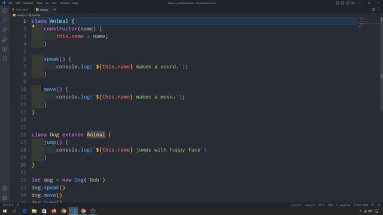
Task: Click the editor vertical scrollbar
Action: pyautogui.click(x=381, y=63)
